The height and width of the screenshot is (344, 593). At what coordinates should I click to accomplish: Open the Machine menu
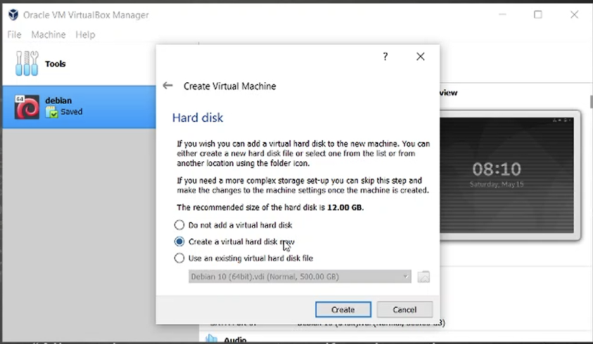pos(48,35)
